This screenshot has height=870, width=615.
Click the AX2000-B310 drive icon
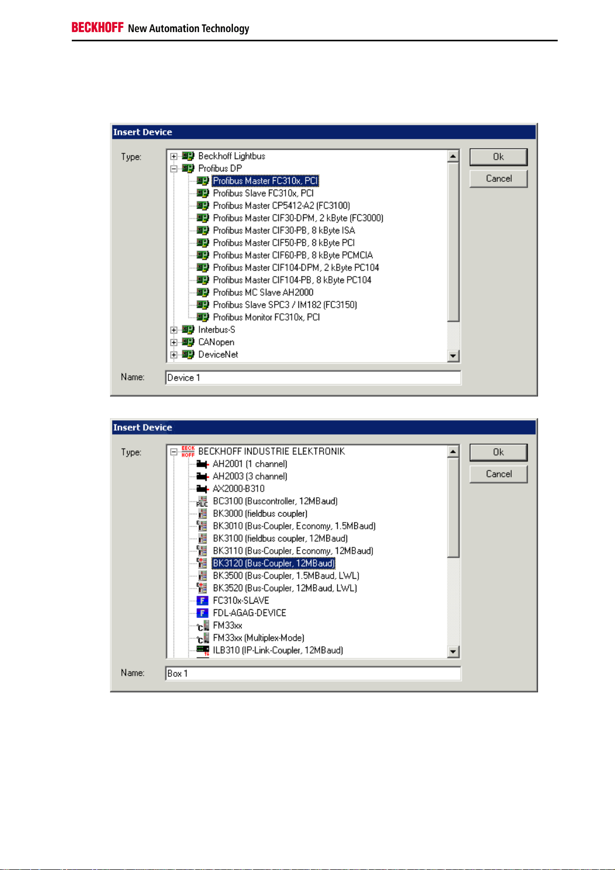tap(202, 489)
